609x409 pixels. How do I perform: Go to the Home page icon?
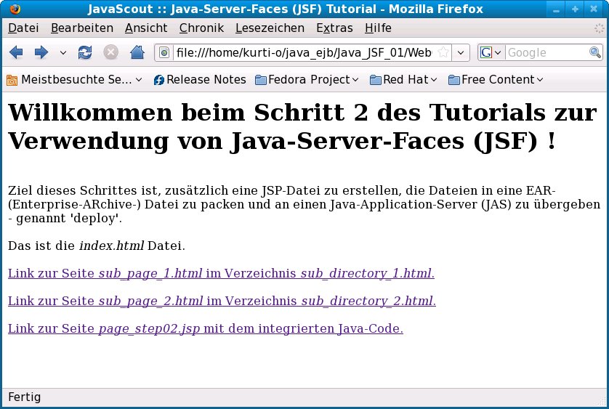[137, 52]
